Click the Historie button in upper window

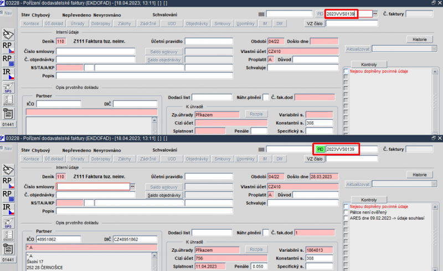coord(420,39)
